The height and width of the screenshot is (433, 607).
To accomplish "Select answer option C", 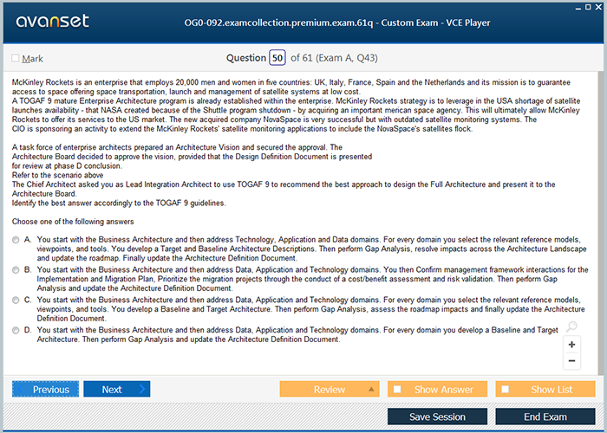I will [16, 300].
